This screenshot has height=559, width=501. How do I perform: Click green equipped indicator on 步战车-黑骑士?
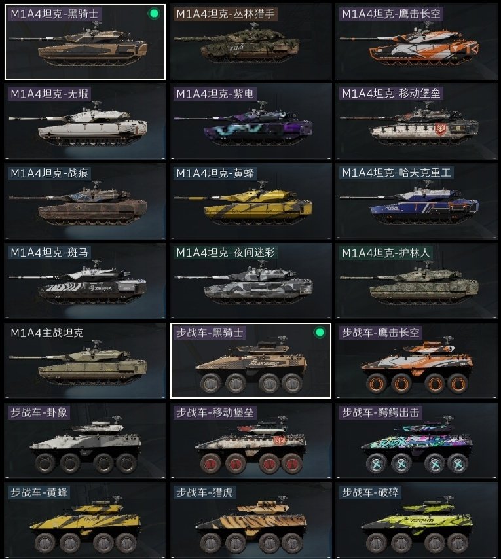[x=320, y=333]
